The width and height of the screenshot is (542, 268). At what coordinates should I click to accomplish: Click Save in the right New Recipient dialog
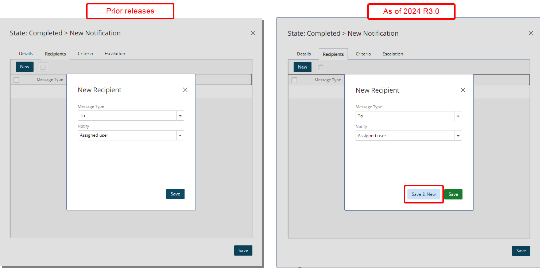point(453,194)
